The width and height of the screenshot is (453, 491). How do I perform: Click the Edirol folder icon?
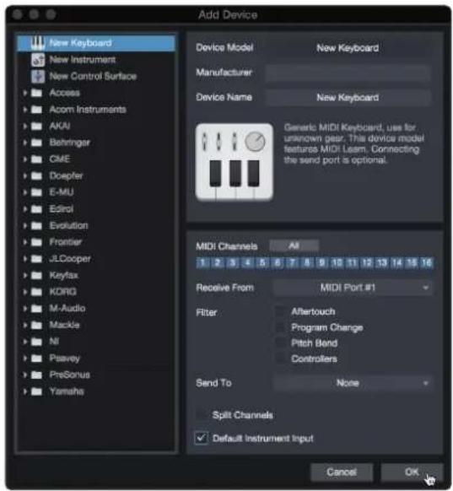click(x=36, y=209)
